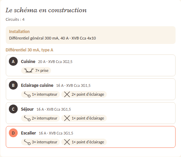The image size is (181, 157).
Task: Select the Cuisine circuit title
Action: [28, 61]
